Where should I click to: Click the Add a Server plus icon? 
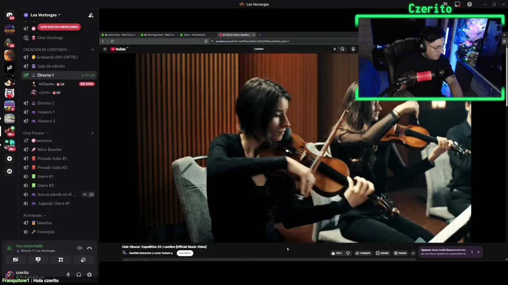[10, 159]
